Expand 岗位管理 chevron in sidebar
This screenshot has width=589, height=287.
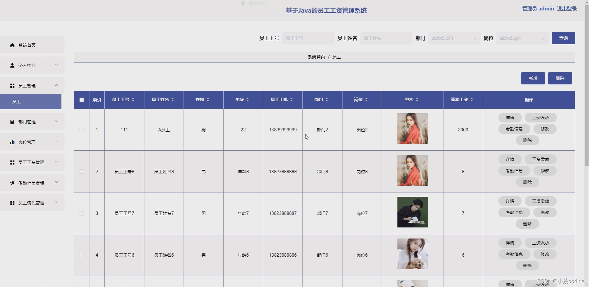(57, 142)
